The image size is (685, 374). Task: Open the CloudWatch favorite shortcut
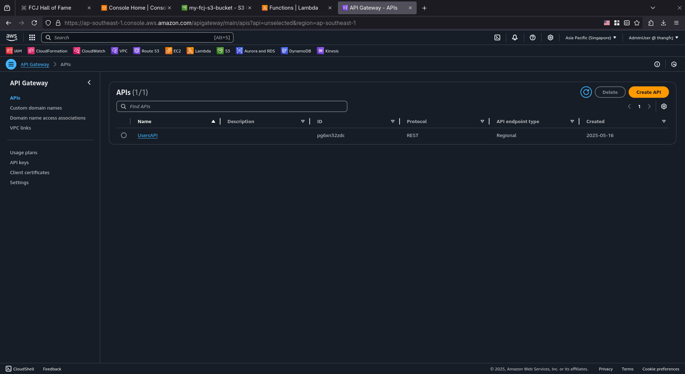click(89, 51)
